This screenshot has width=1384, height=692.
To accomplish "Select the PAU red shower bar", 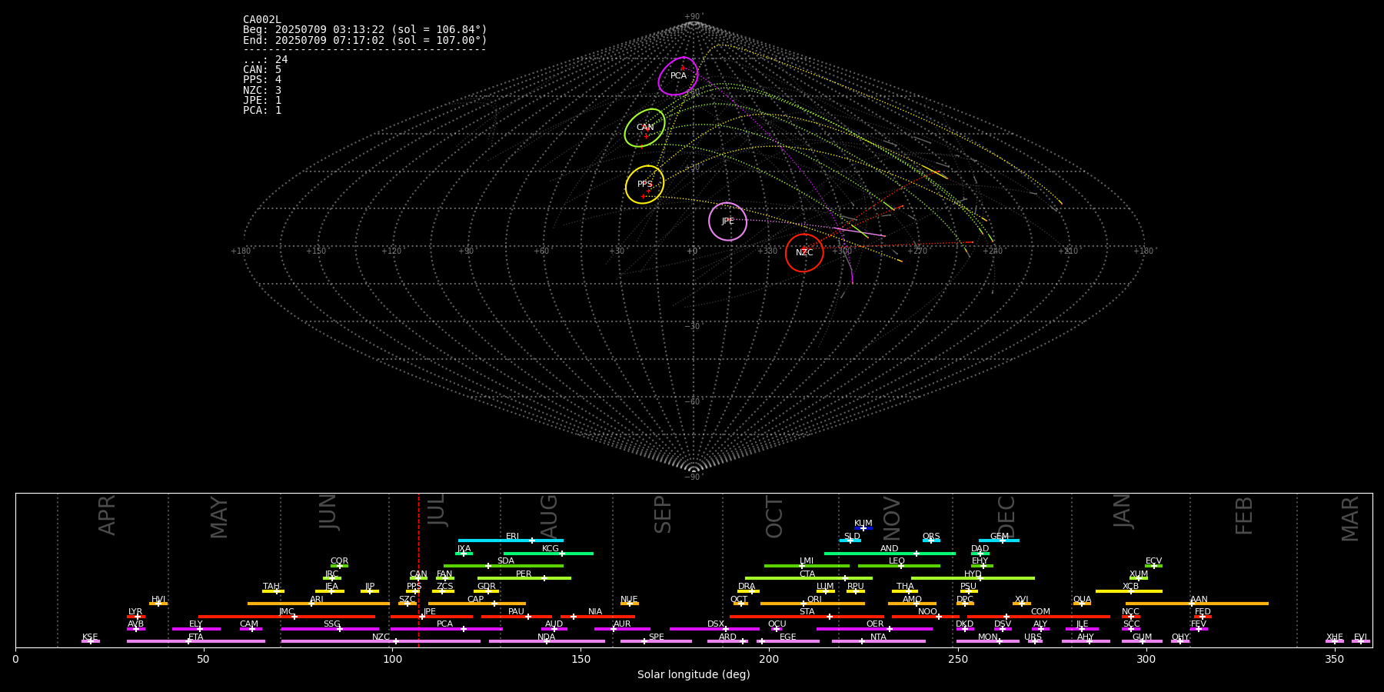I will coord(517,616).
